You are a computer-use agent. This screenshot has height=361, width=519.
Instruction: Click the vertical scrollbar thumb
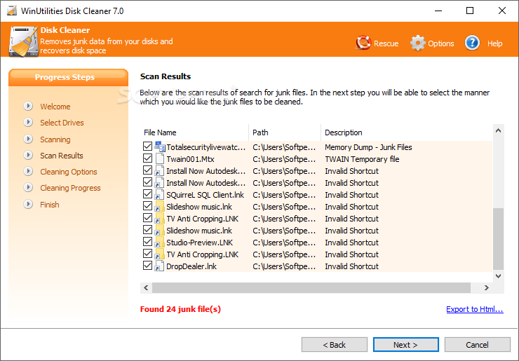[499, 239]
